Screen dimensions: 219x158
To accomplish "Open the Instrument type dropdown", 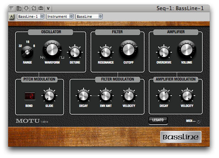I will (x=60, y=17).
